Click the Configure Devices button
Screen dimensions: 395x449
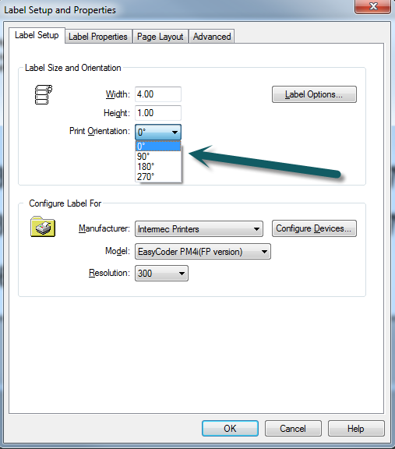coord(314,228)
